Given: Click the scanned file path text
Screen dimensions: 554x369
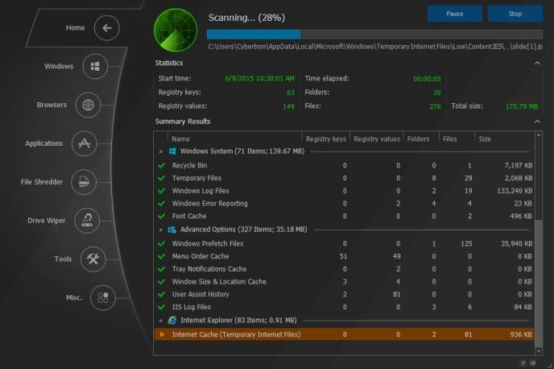Looking at the screenshot, I should pos(375,46).
